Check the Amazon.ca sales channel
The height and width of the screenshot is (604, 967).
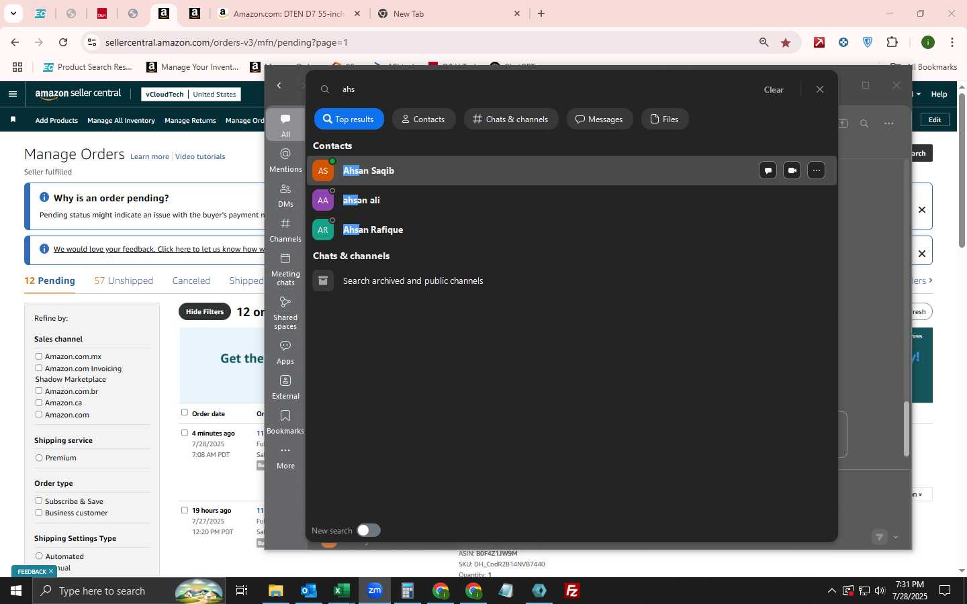(x=39, y=403)
